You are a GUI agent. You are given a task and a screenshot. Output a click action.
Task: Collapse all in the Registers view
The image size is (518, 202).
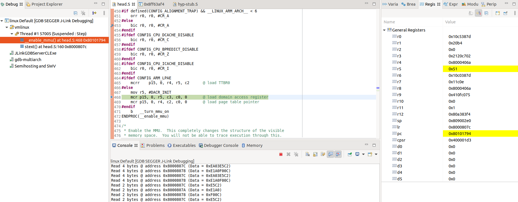(x=486, y=13)
